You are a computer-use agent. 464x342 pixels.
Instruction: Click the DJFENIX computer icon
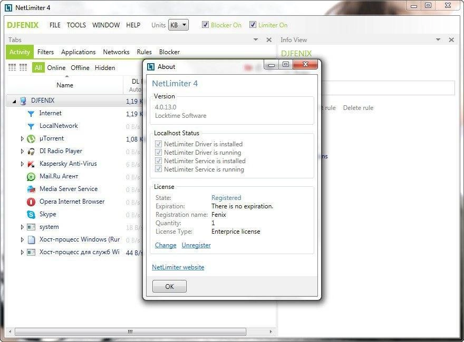[x=23, y=100]
